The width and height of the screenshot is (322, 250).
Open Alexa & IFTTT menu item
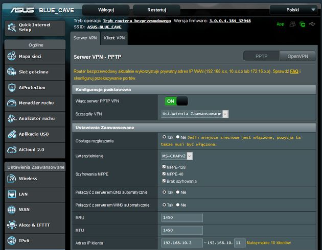[35, 225]
